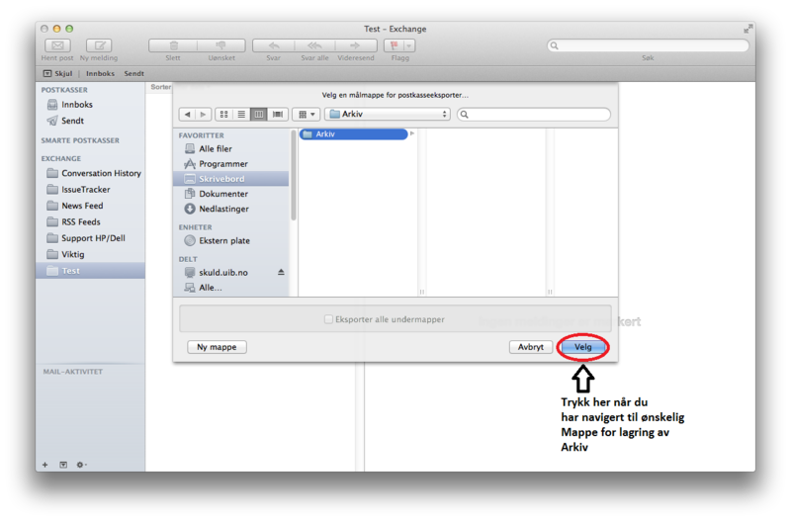This screenshot has height=521, width=791.
Task: Click the Svar alle icon
Action: (314, 45)
